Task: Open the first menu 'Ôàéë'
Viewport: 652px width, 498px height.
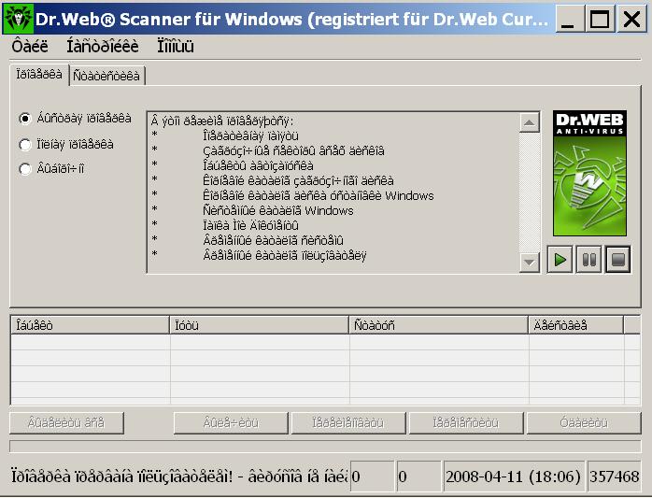Action: [30, 46]
